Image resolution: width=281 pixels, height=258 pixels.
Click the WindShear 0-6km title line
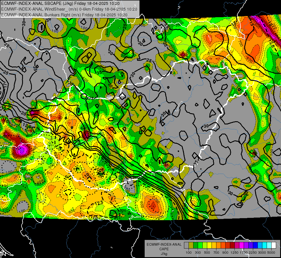pyautogui.click(x=69, y=9)
